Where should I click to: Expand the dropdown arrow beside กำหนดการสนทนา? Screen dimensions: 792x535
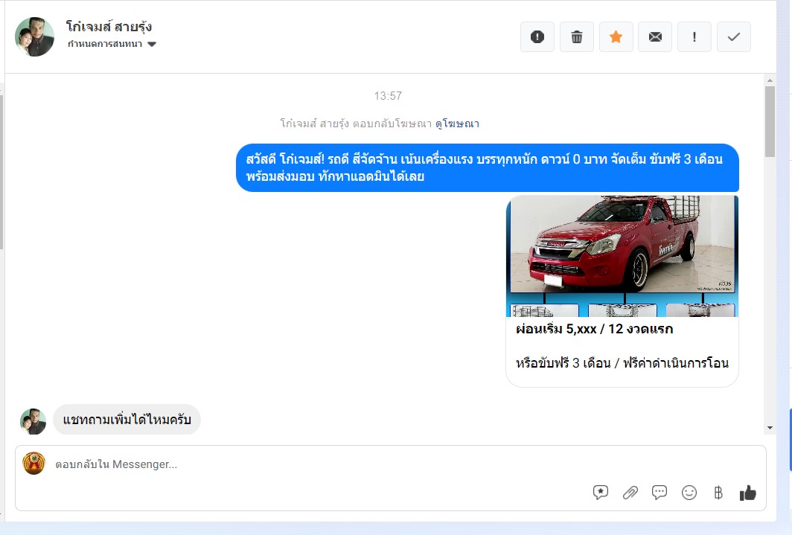(x=152, y=44)
